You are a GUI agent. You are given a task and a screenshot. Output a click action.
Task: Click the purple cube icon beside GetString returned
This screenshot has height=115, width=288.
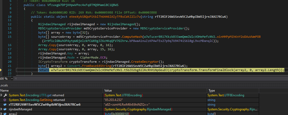5,100
